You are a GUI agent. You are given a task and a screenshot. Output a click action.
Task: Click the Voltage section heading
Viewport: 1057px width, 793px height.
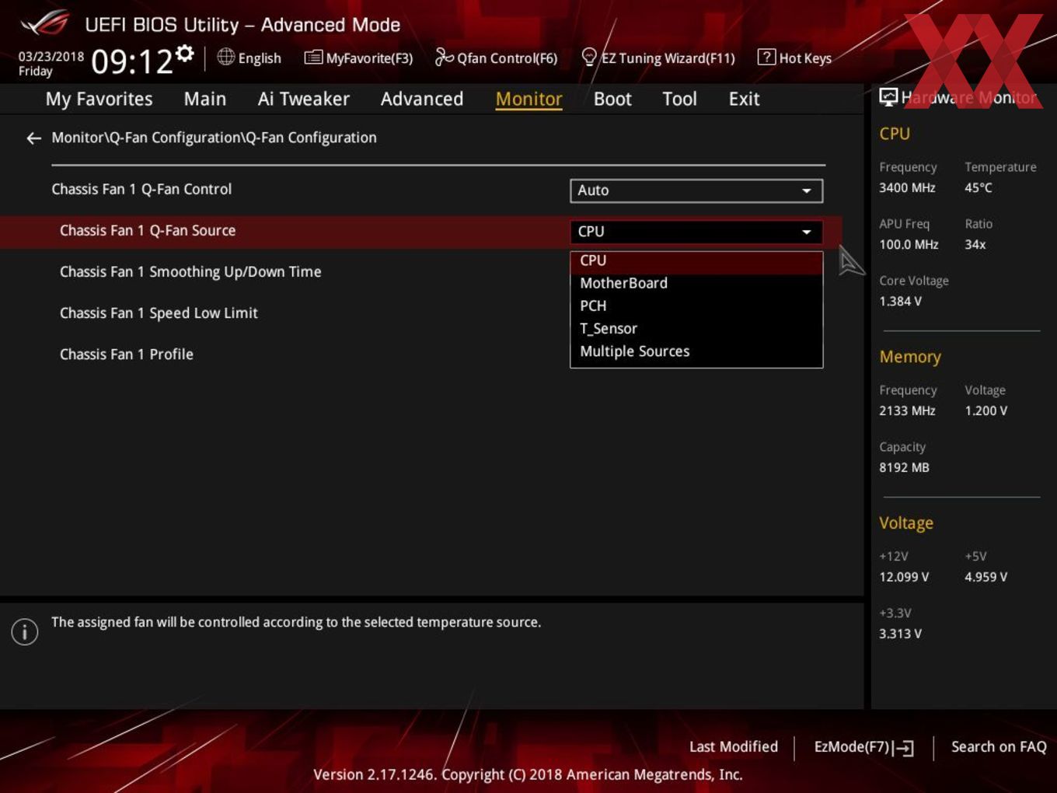906,523
